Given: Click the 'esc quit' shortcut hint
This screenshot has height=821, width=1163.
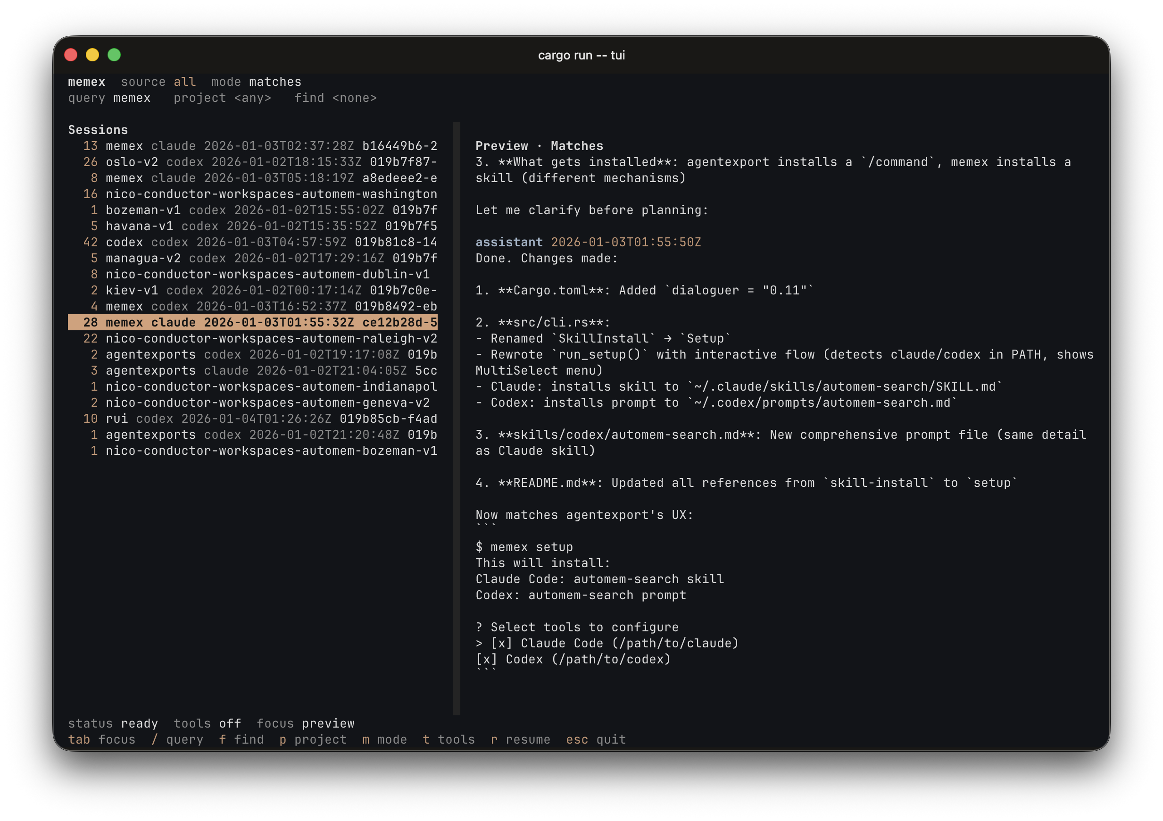Looking at the screenshot, I should tap(596, 739).
